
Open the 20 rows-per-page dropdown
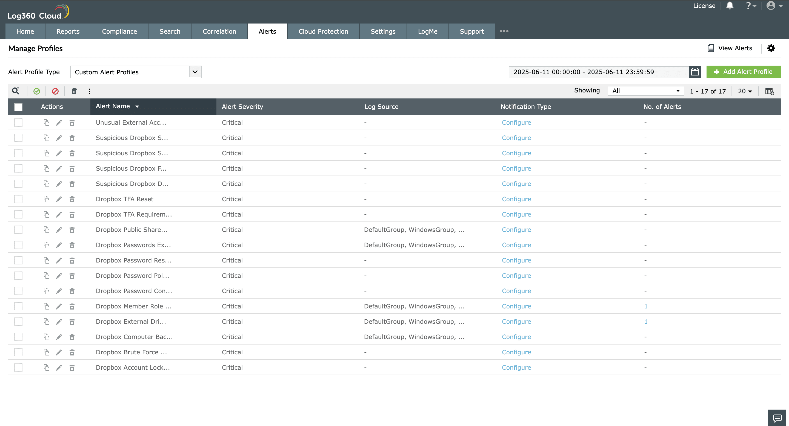tap(745, 91)
